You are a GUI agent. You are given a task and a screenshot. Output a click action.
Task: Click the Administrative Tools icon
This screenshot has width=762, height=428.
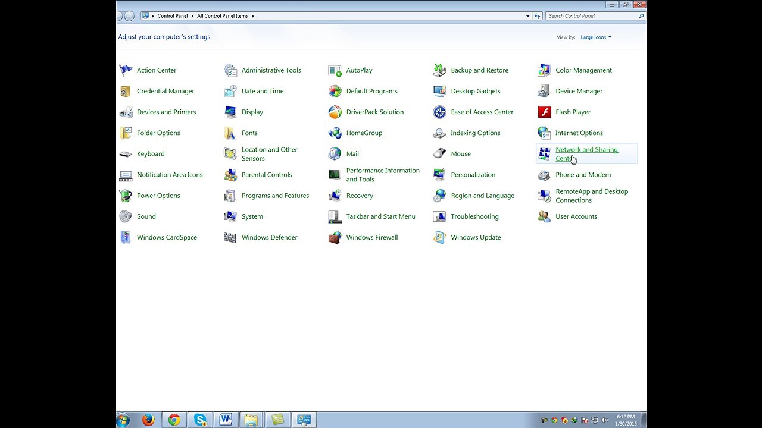click(230, 70)
